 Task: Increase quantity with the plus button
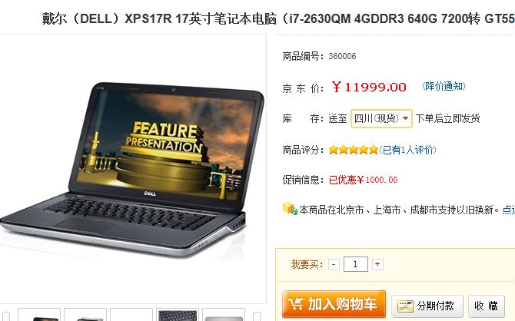377,264
